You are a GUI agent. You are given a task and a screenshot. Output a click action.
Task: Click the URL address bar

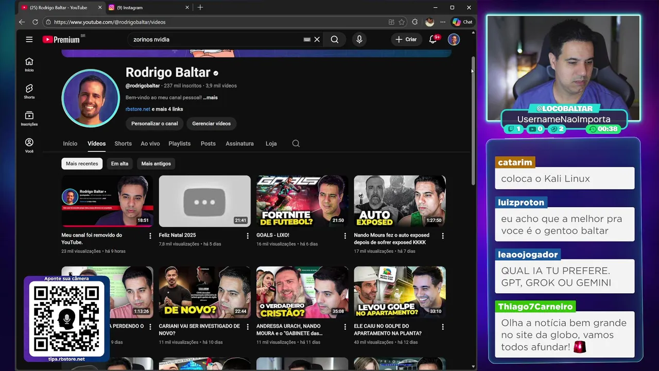(216, 22)
